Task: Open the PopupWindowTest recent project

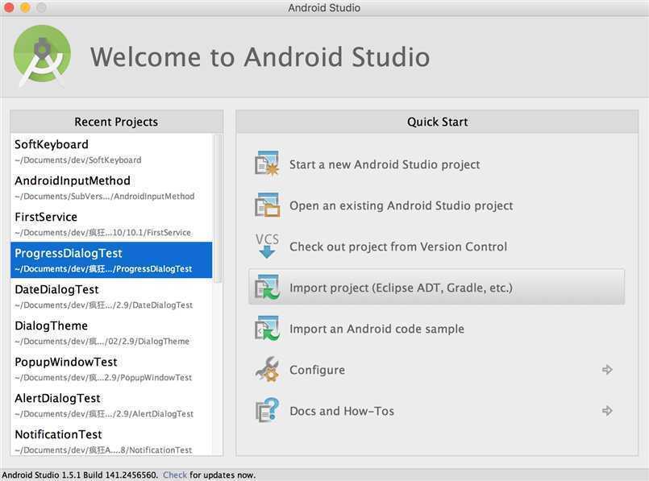Action: click(112, 369)
